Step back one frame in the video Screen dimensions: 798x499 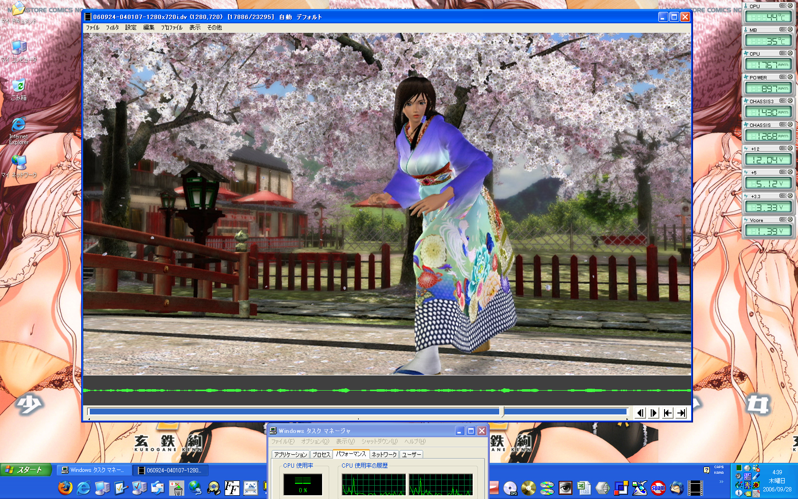[x=640, y=413]
